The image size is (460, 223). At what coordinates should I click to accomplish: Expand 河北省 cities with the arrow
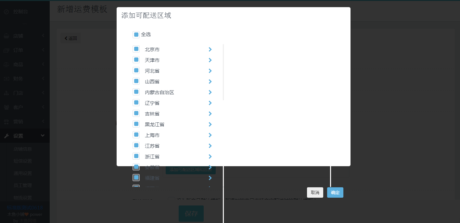[210, 71]
